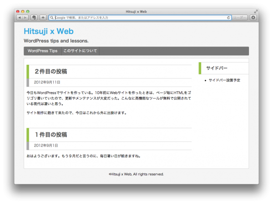Focus the address and search field

pos(140,18)
